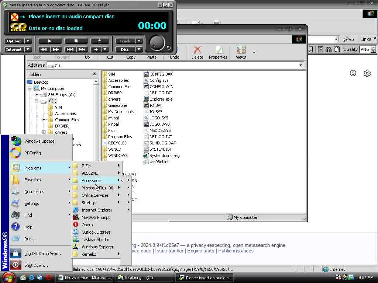The image size is (378, 283).
Task: Open the Address bar dropdown in Explorer
Action: coord(300,65)
